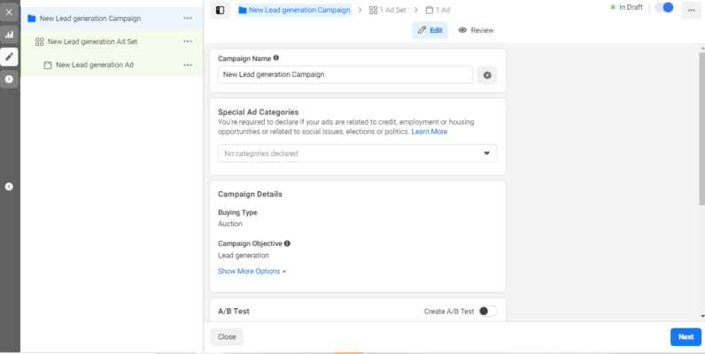Go to 1 Ad Set breadcrumb
Screen dimensions: 705x354
pyautogui.click(x=388, y=10)
